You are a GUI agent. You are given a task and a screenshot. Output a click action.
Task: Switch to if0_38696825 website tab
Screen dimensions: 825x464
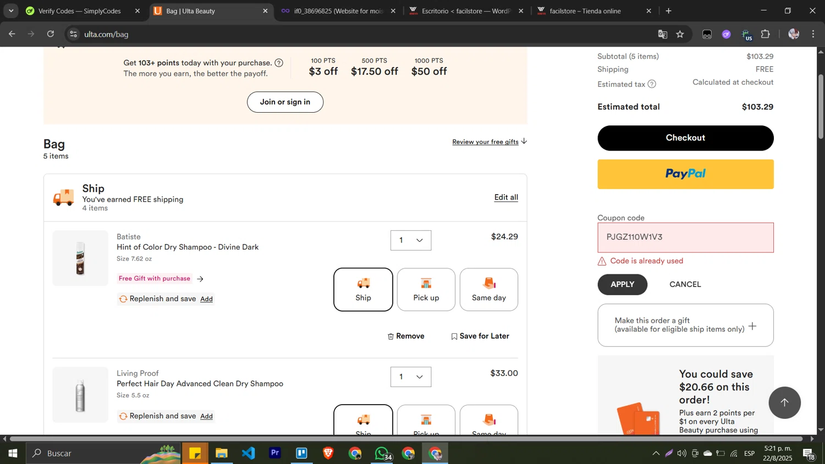coord(338,11)
